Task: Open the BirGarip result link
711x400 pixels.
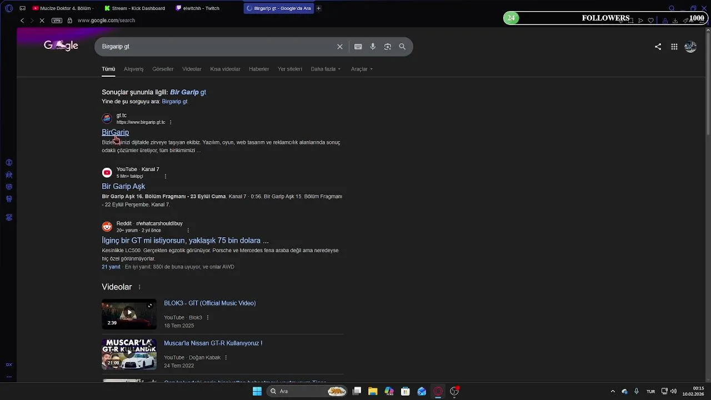Action: (x=115, y=132)
